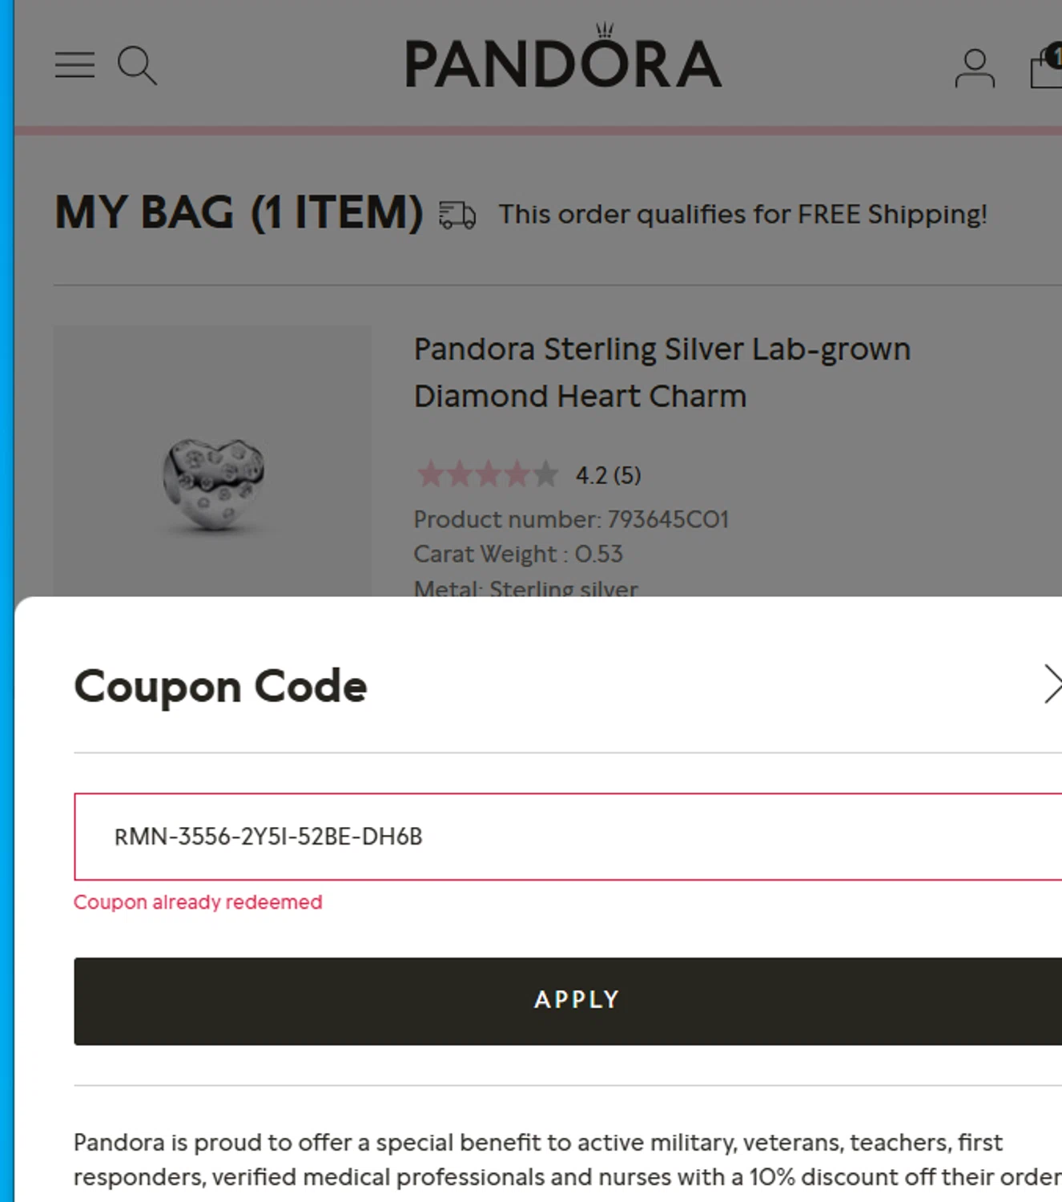Click the Pandora logo

563,60
